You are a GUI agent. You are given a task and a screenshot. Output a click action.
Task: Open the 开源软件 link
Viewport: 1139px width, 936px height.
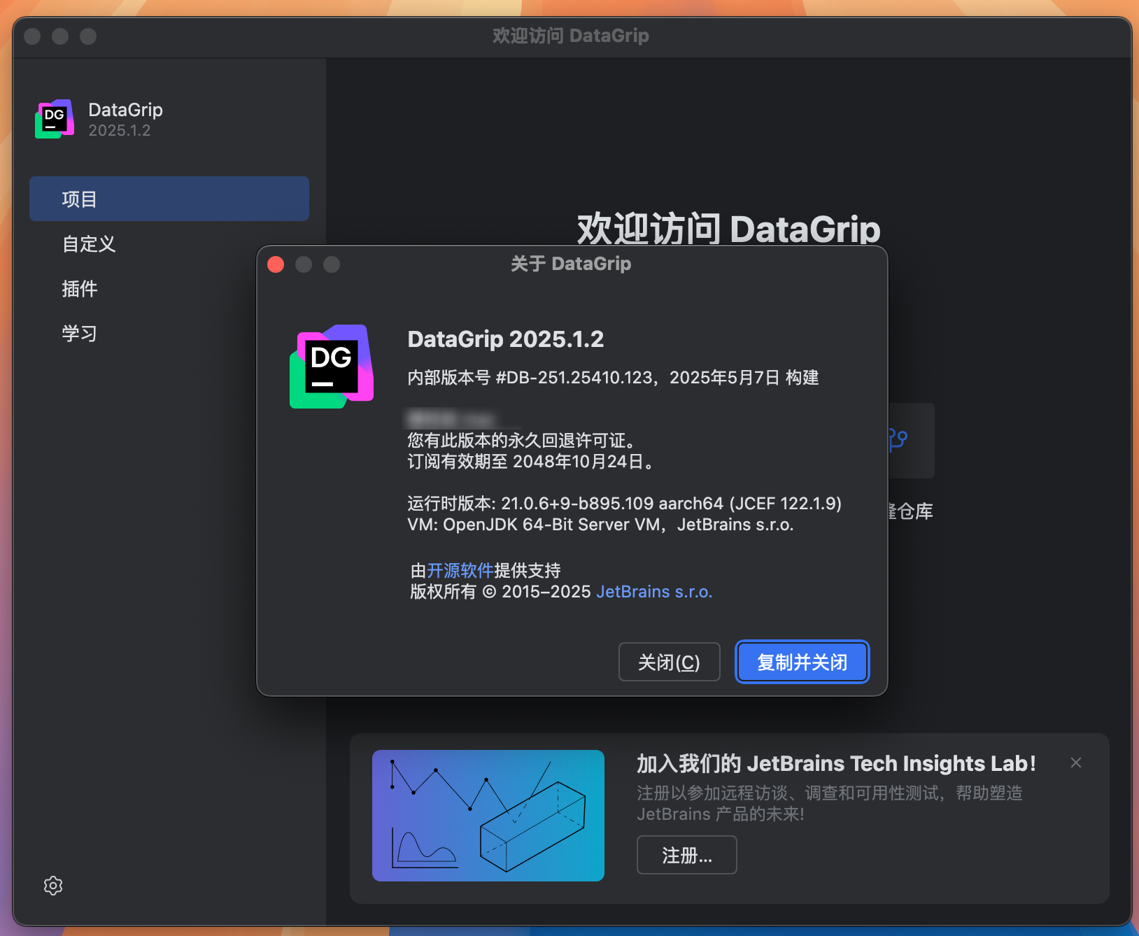460,570
